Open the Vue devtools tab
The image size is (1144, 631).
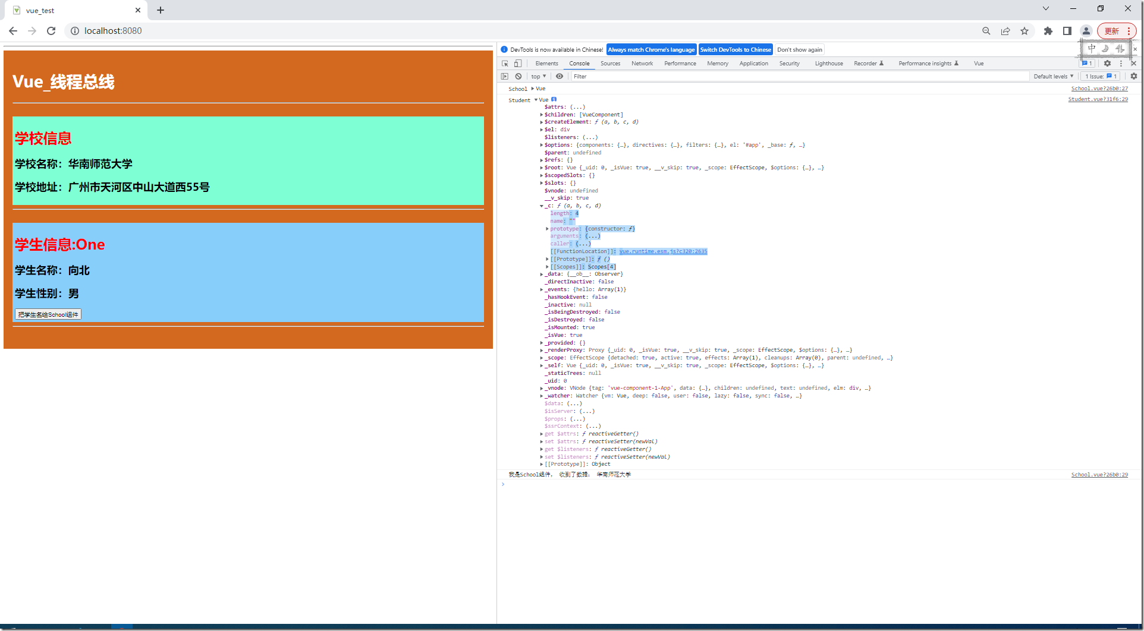click(979, 64)
